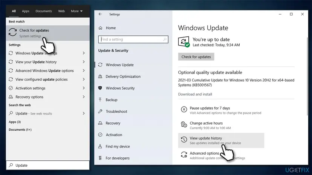Expand View configured update policies chevron
The width and height of the screenshot is (312, 175).
(x=84, y=79)
